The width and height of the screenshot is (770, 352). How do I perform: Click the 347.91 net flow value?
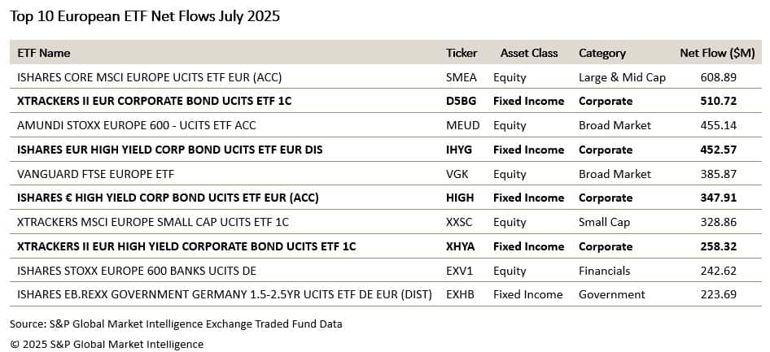pyautogui.click(x=719, y=198)
